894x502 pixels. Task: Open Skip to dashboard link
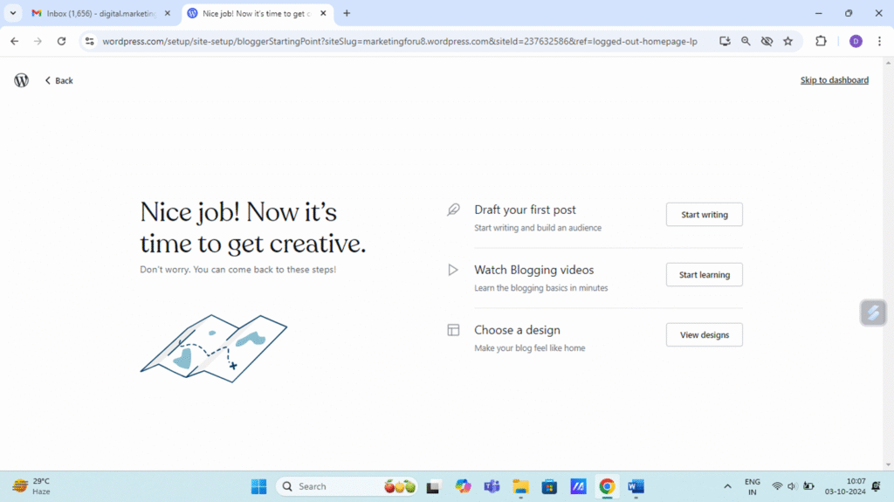point(834,80)
